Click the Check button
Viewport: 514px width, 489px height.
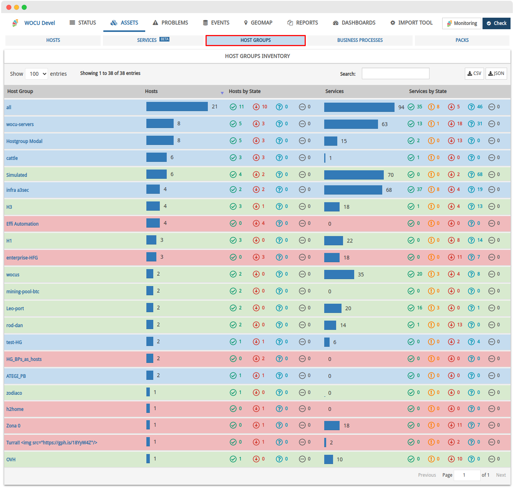(x=496, y=23)
